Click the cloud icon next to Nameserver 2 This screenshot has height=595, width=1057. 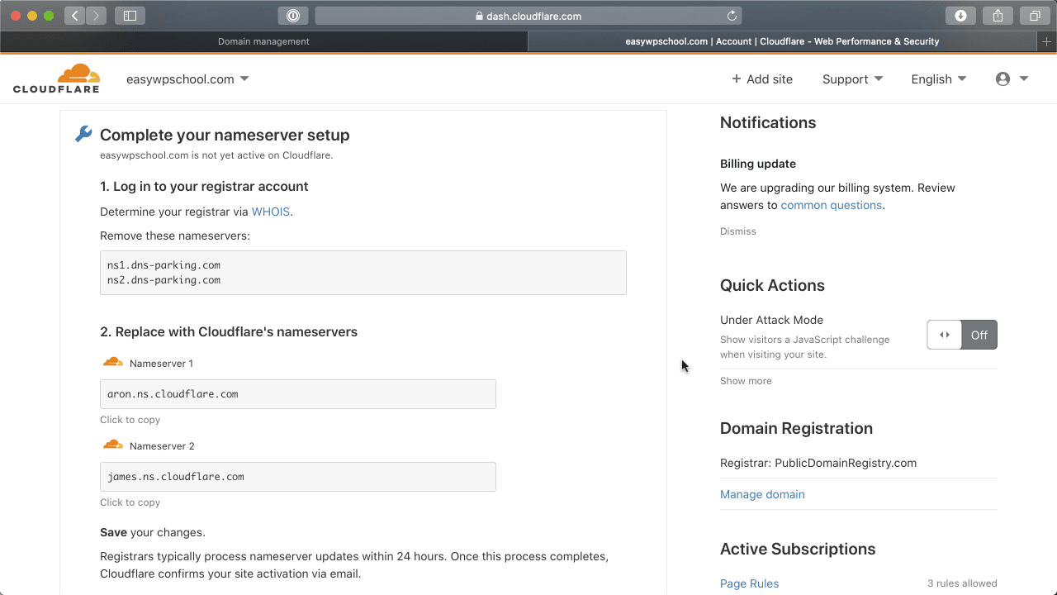[113, 445]
